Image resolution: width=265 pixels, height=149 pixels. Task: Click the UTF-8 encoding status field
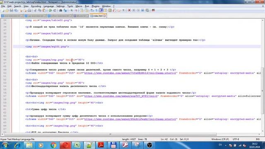click(x=236, y=139)
